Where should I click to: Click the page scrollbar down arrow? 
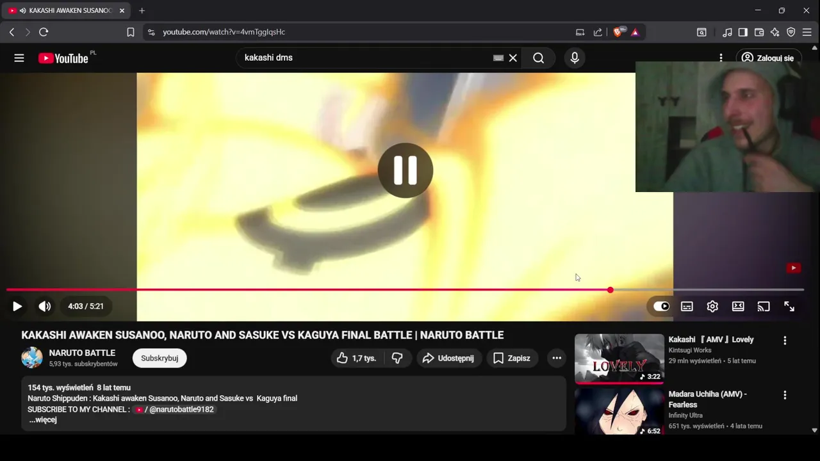tap(815, 431)
